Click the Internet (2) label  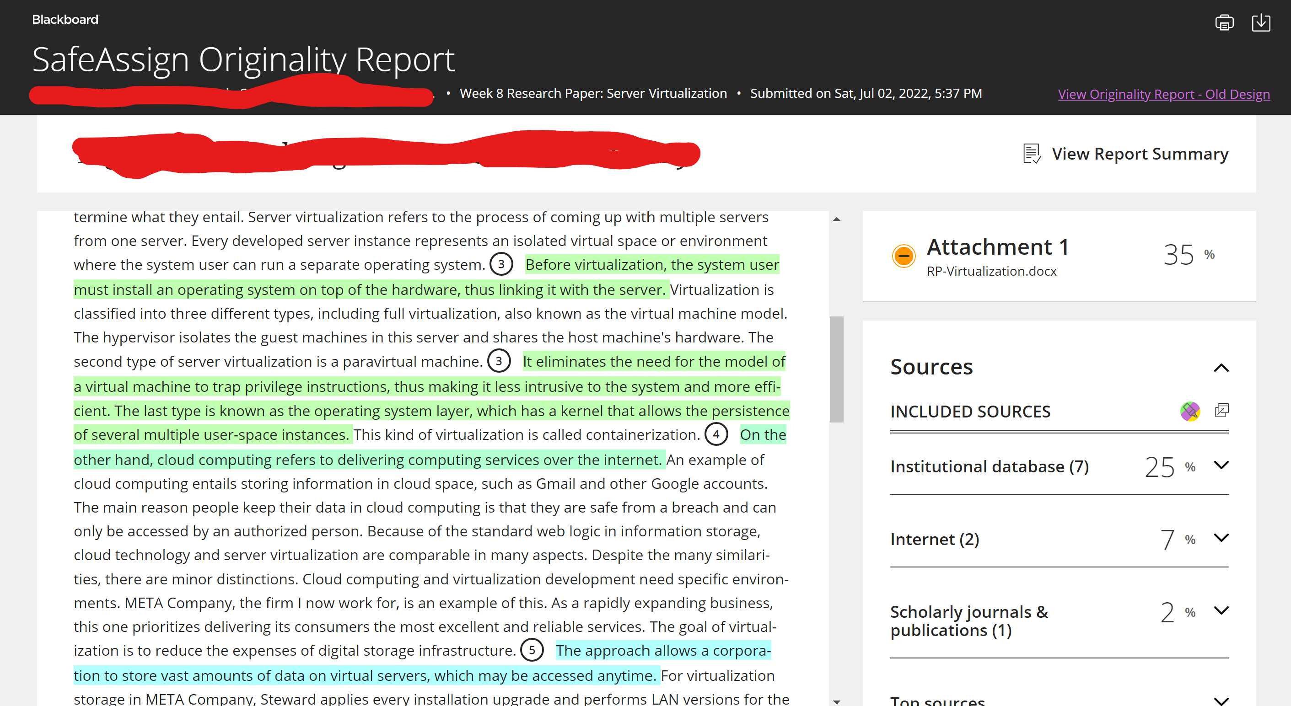[934, 539]
